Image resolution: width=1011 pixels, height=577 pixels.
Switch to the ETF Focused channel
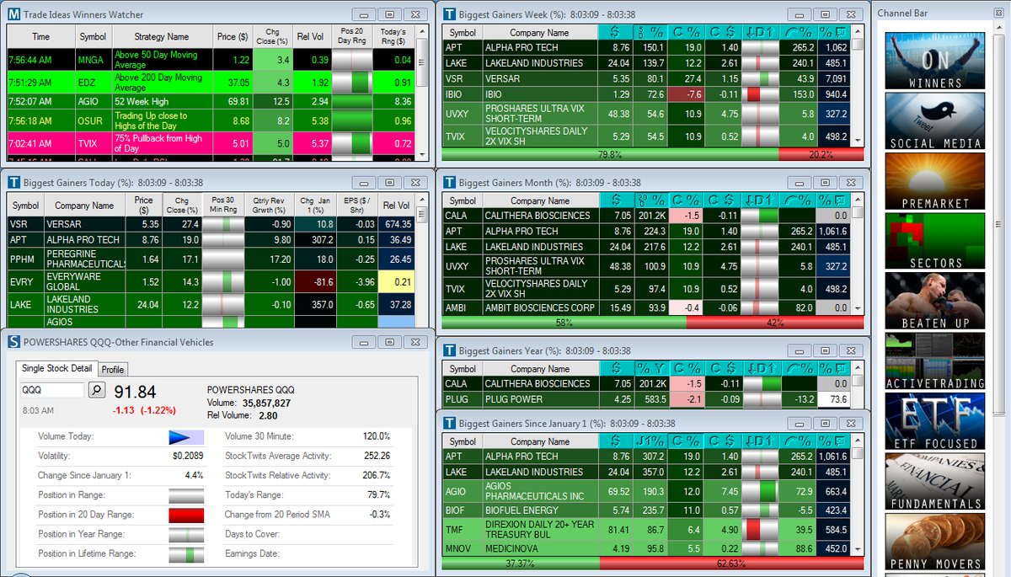tap(934, 421)
